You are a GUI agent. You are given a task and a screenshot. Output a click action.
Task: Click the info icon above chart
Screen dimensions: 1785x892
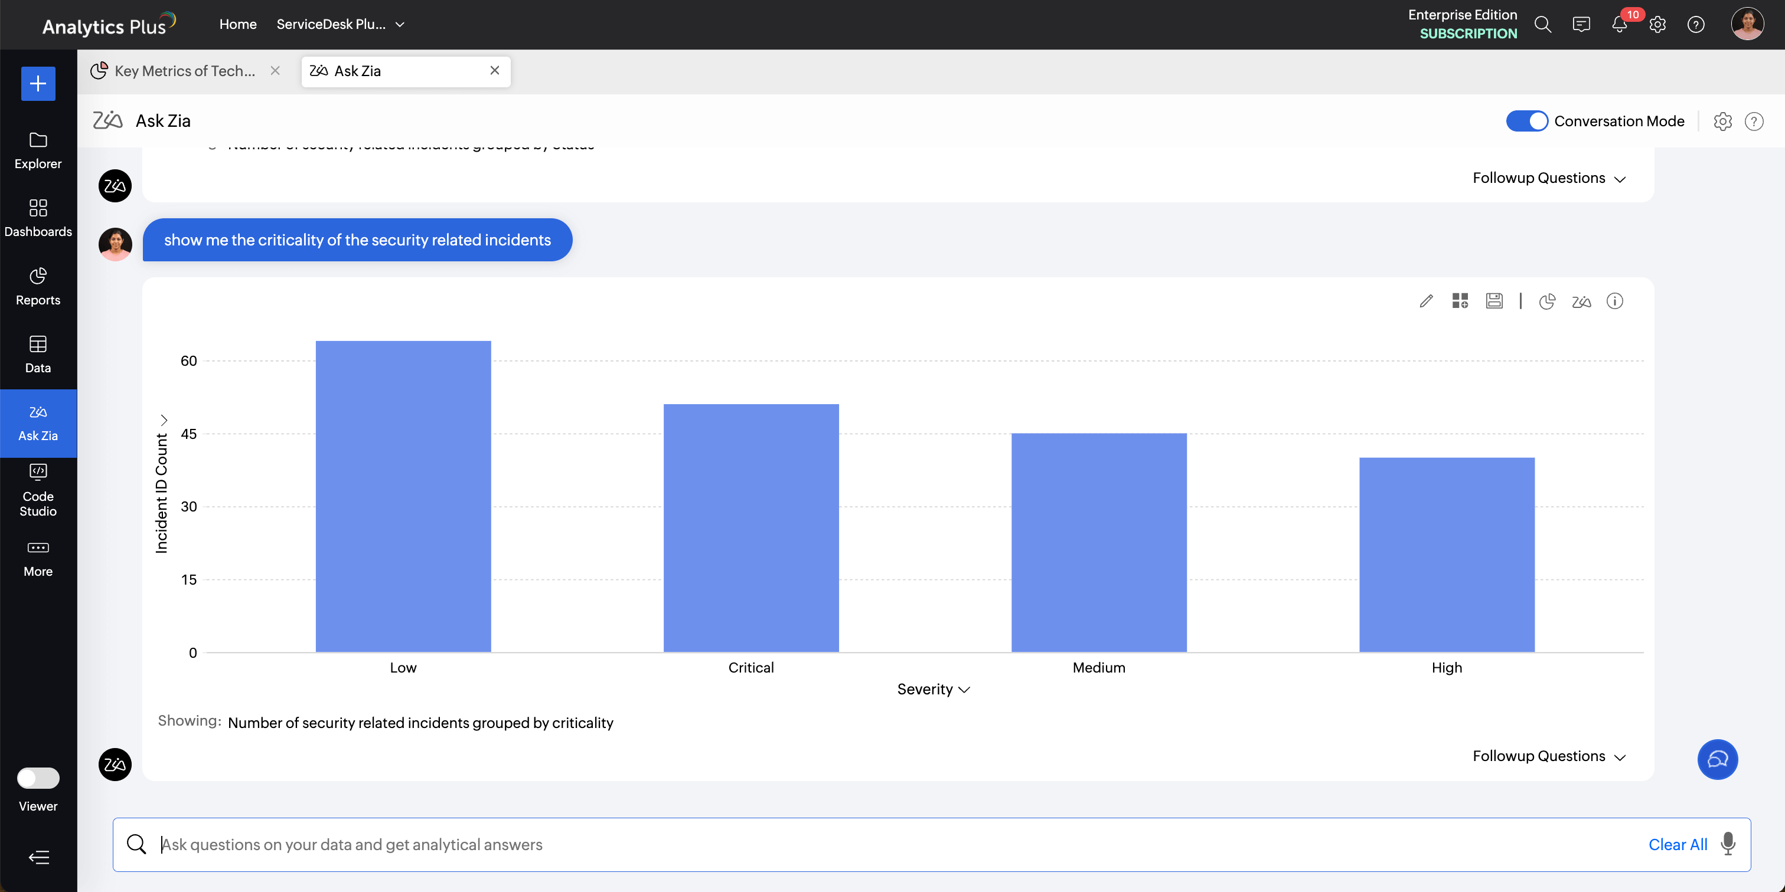(1614, 301)
